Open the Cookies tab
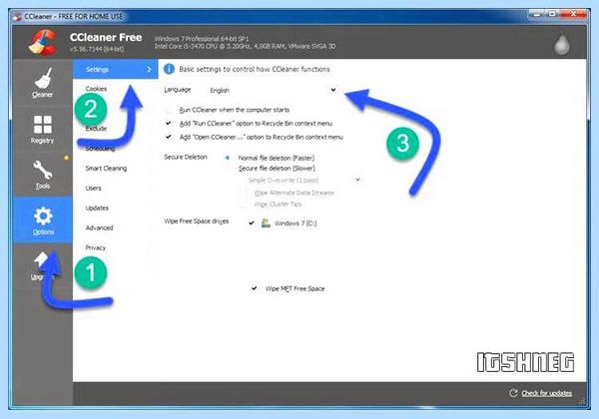Viewport: 599px width, 419px height. coord(96,89)
